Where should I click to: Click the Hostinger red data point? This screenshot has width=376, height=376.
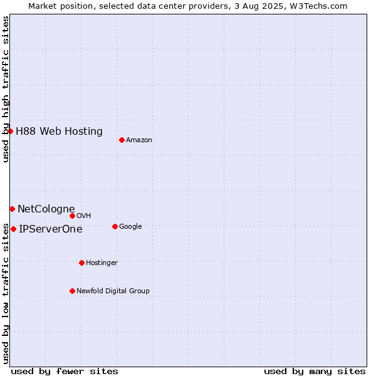(x=81, y=263)
